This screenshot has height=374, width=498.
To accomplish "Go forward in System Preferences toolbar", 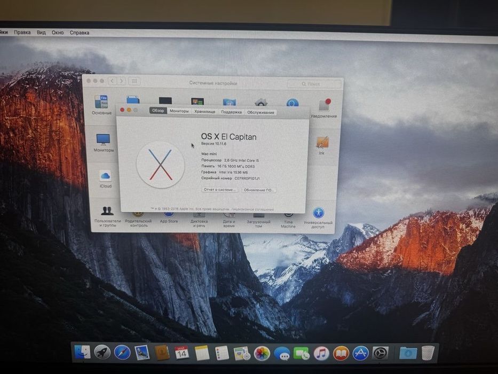I will pyautogui.click(x=121, y=81).
